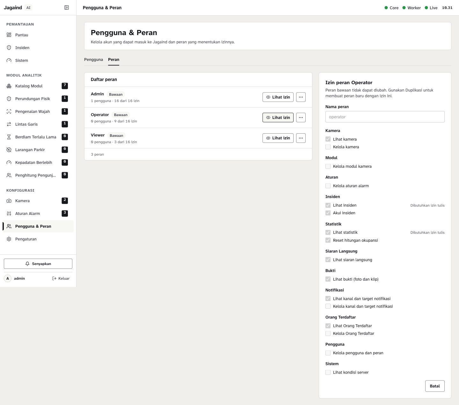Viewport: 459px width, 405px height.
Task: Click the Pengenalan Wajah face-scan icon
Action: (9, 111)
